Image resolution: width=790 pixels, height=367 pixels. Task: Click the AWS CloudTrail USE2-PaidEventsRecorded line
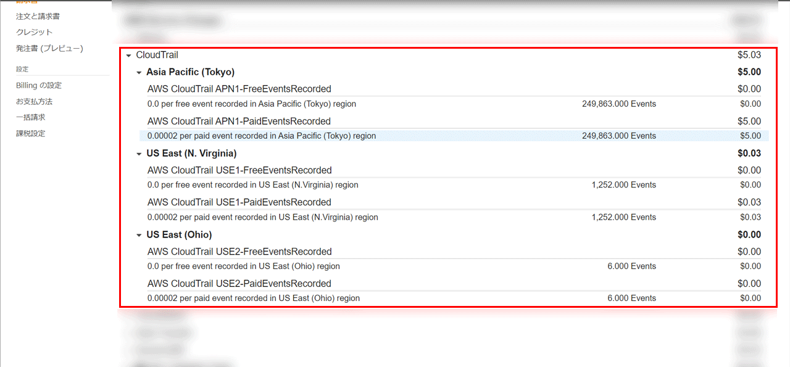pyautogui.click(x=239, y=284)
